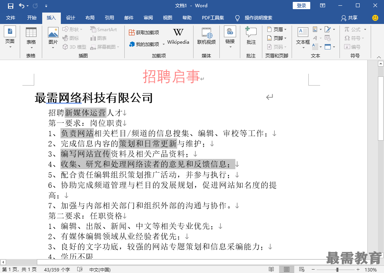This screenshot has width=384, height=273.
Task: Click 获取加载项 to get add-ins
Action: pos(144,32)
